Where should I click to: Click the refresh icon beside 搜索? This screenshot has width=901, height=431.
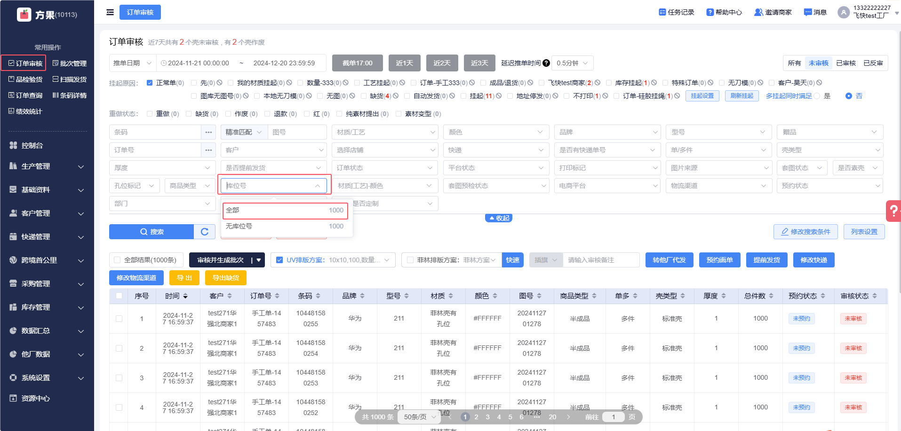pos(205,232)
